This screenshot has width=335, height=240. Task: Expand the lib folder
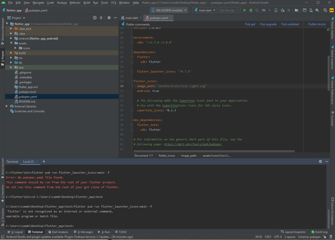pyautogui.click(x=11, y=63)
